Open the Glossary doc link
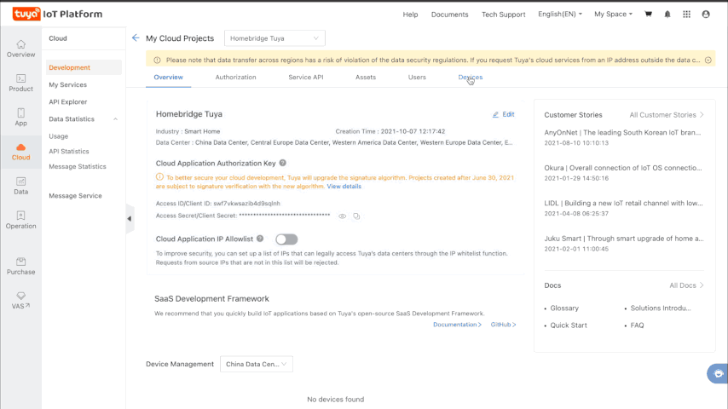 pyautogui.click(x=564, y=308)
